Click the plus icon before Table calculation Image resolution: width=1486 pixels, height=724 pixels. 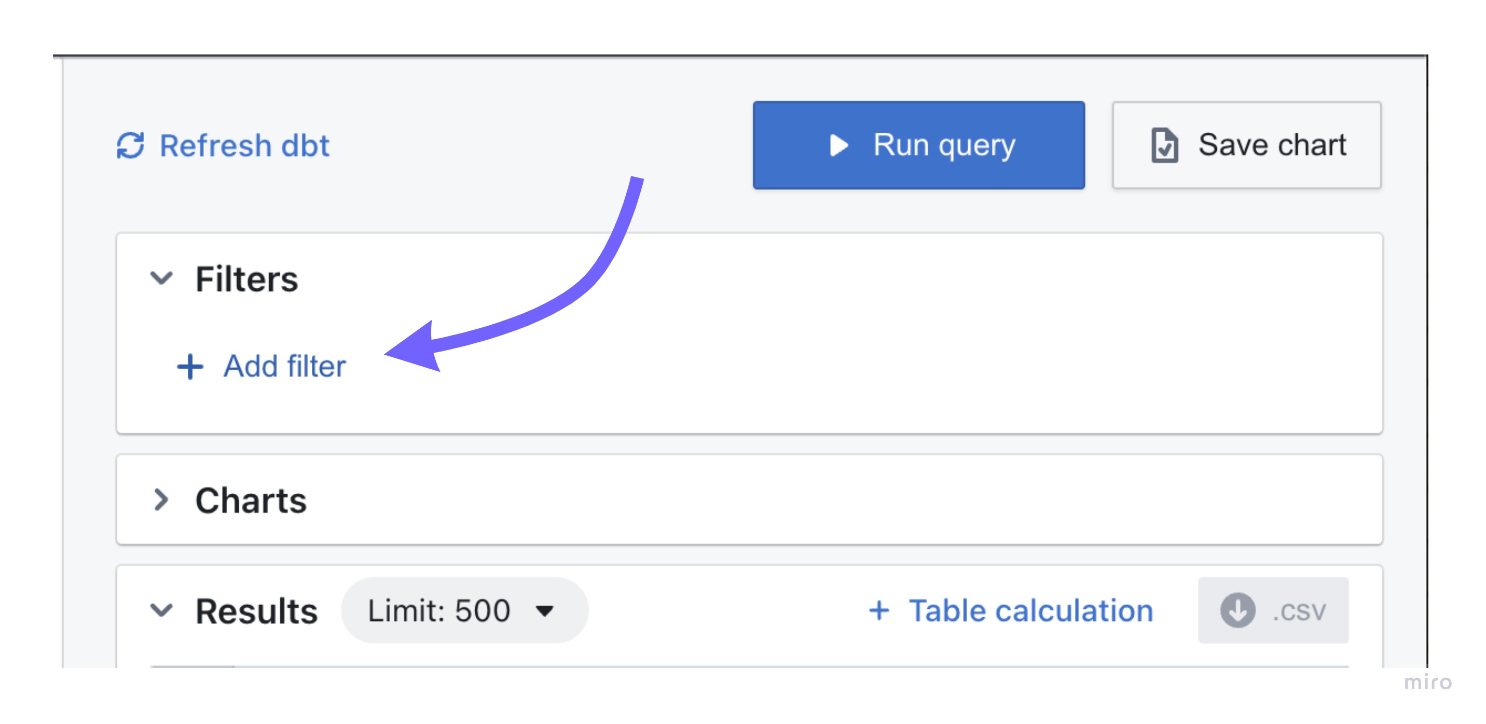click(x=879, y=610)
